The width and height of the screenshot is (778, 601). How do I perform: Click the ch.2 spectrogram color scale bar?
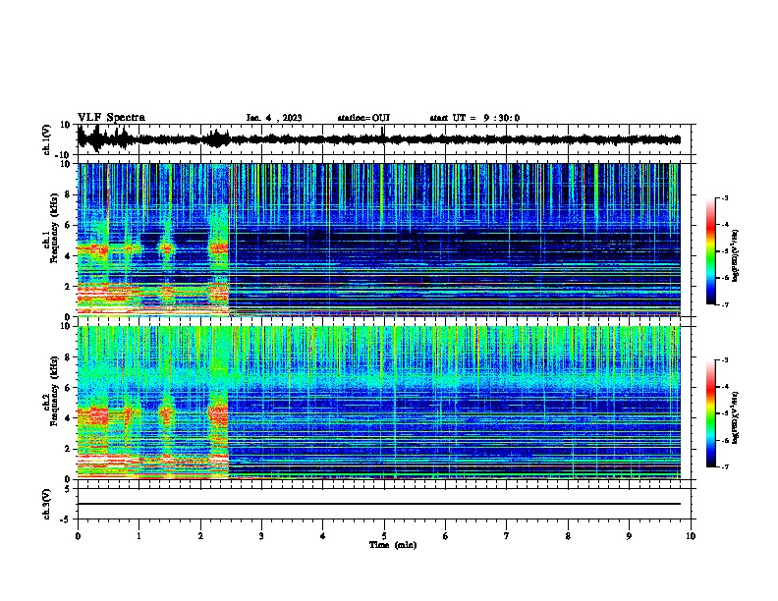(x=710, y=413)
